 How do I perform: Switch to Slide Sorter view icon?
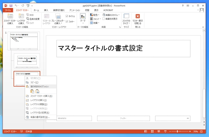(152, 131)
